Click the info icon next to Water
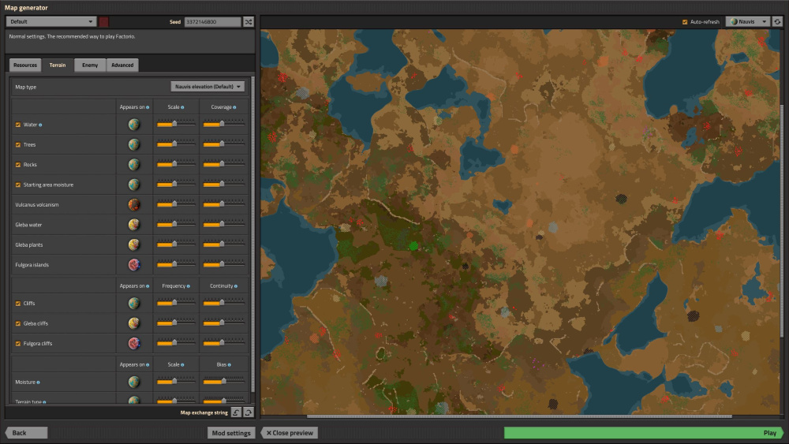Screen dimensions: 789x444 41,125
